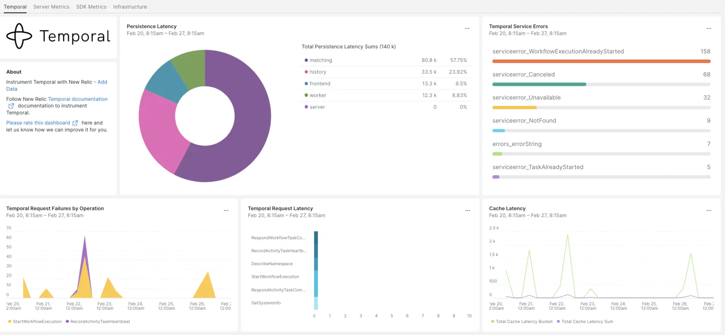Switch to the Server Metrics tab

(x=51, y=7)
